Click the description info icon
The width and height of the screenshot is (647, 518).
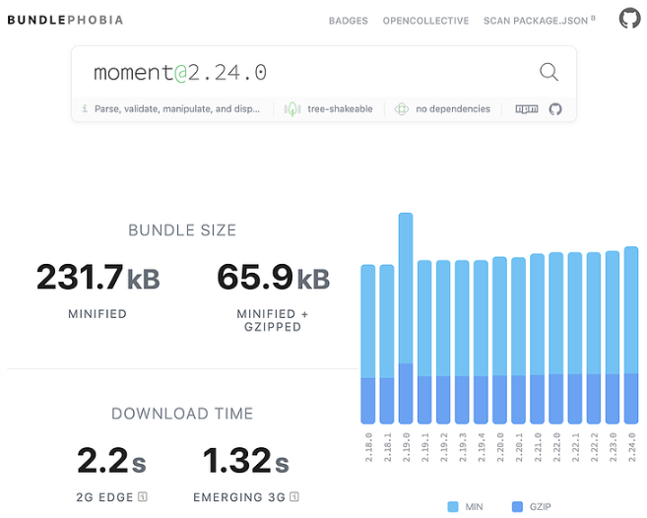click(85, 108)
